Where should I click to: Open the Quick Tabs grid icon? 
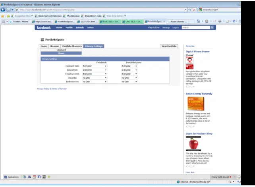[3, 21]
